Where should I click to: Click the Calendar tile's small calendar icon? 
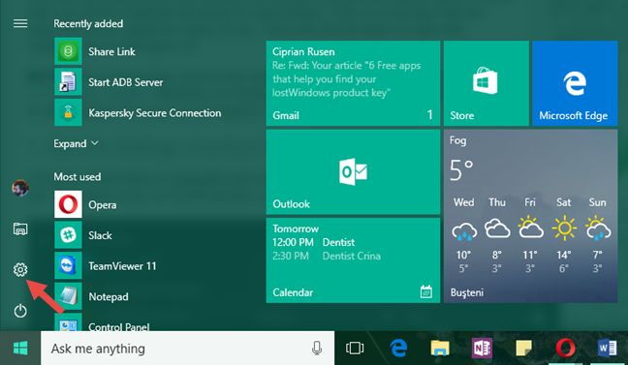[426, 291]
